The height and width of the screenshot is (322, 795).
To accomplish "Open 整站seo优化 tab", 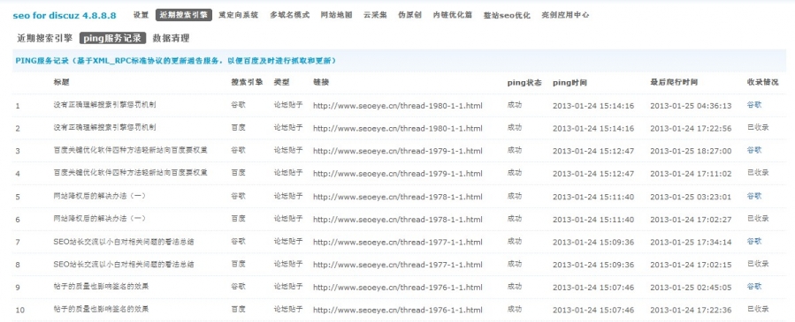I will pos(507,15).
